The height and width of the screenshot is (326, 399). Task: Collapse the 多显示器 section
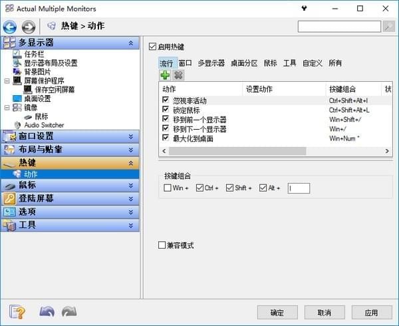pos(131,43)
